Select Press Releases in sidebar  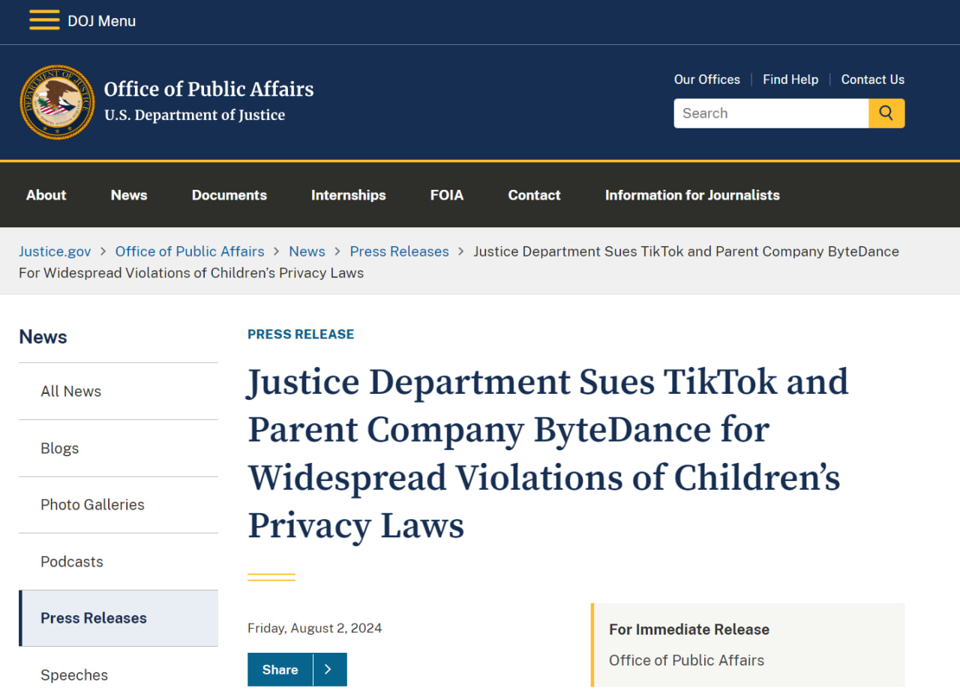(x=118, y=618)
